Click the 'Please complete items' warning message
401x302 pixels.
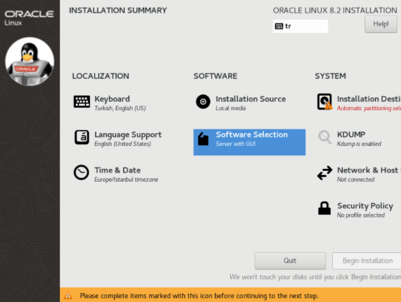tap(199, 296)
